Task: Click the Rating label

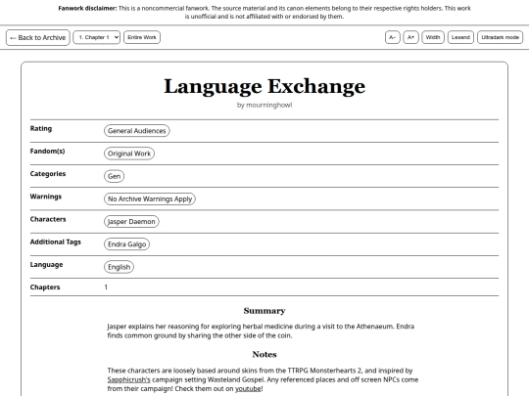Action: (x=41, y=129)
